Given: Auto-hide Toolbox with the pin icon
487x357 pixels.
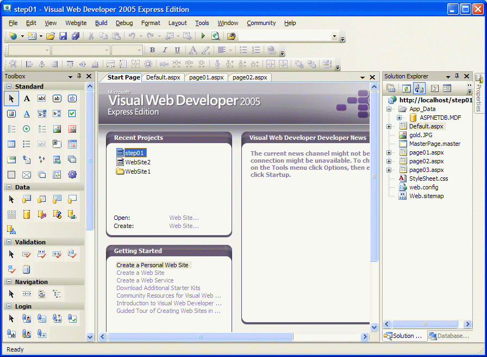Looking at the screenshot, I should coord(79,76).
